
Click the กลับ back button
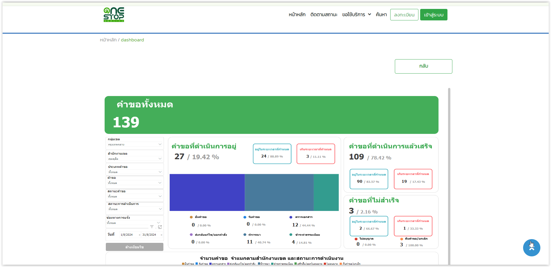(423, 66)
